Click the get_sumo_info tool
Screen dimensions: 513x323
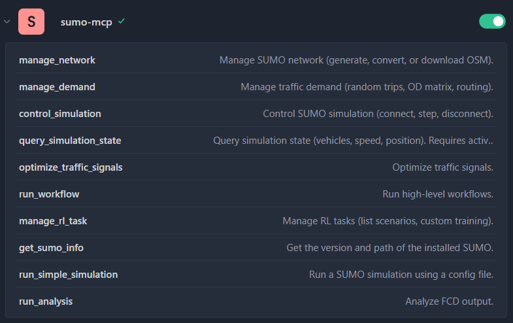[51, 248]
